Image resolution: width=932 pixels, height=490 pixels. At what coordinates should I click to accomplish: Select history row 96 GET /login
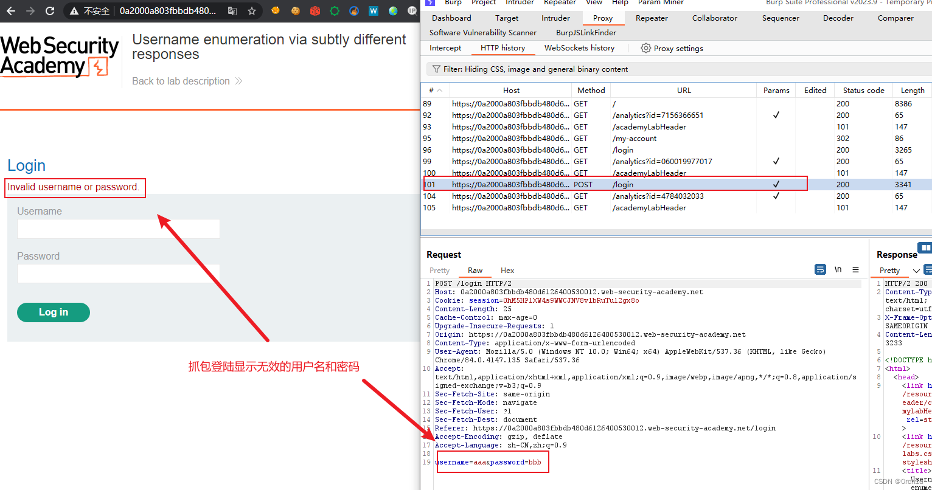click(x=676, y=150)
